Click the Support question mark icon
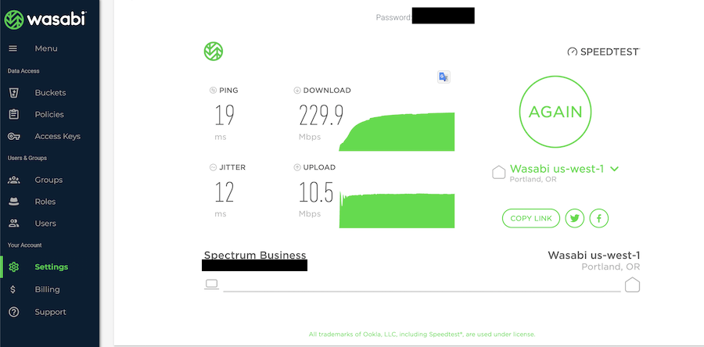This screenshot has width=704, height=347. pyautogui.click(x=13, y=312)
